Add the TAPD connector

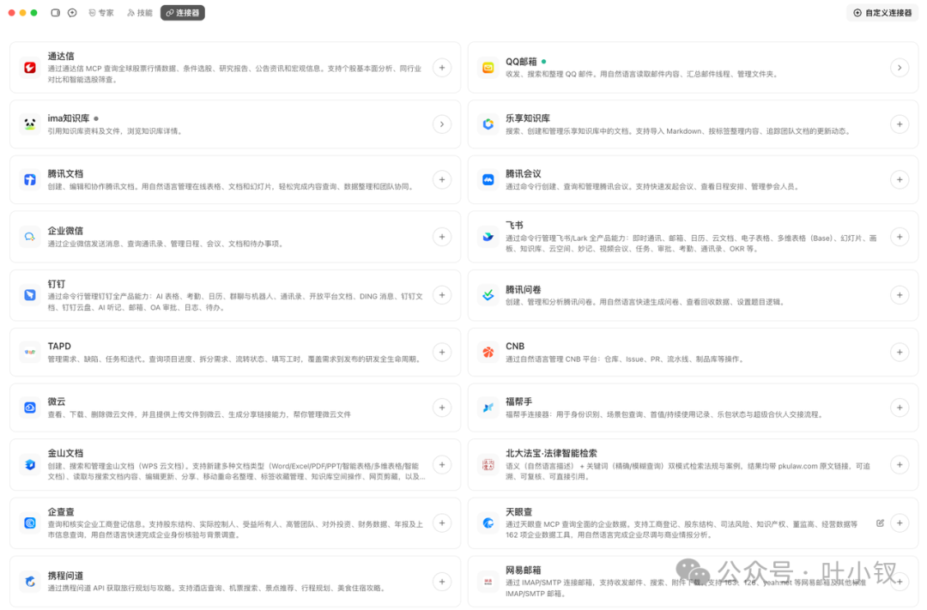442,353
